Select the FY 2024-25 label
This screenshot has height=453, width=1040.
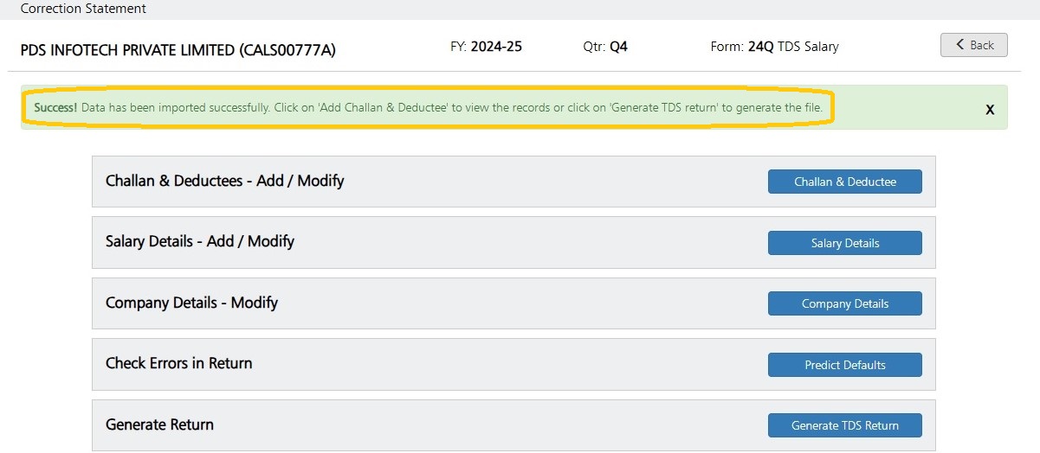point(486,47)
